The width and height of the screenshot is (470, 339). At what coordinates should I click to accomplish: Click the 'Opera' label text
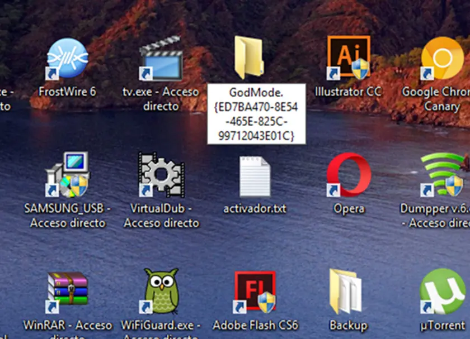[349, 209]
